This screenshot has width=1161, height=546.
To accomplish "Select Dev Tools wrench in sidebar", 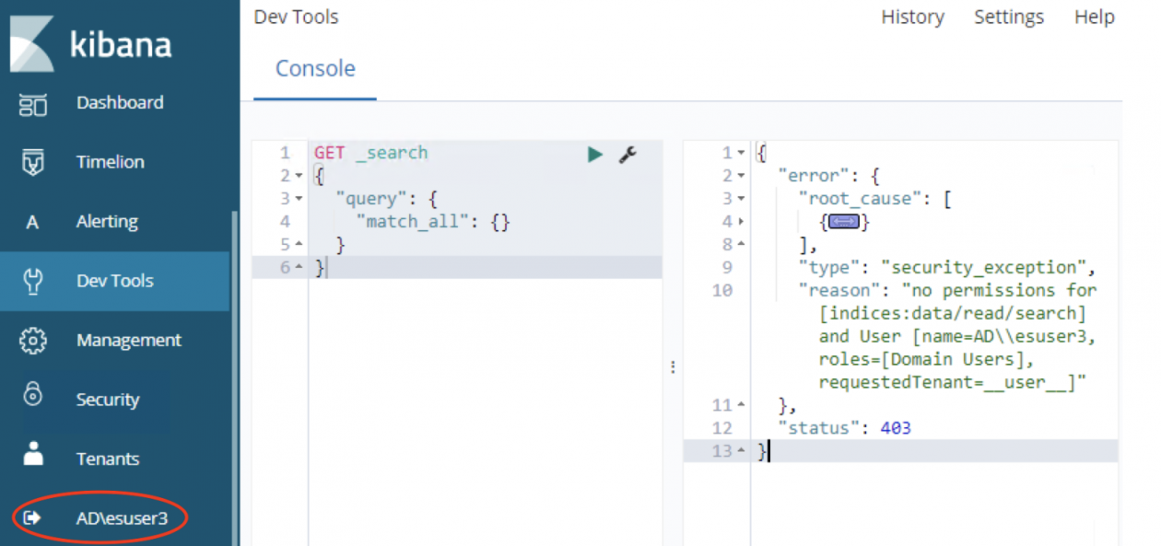I will click(x=33, y=282).
